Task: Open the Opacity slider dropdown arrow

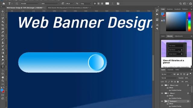Action: point(190,78)
